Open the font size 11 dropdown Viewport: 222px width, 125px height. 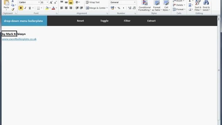point(48,2)
